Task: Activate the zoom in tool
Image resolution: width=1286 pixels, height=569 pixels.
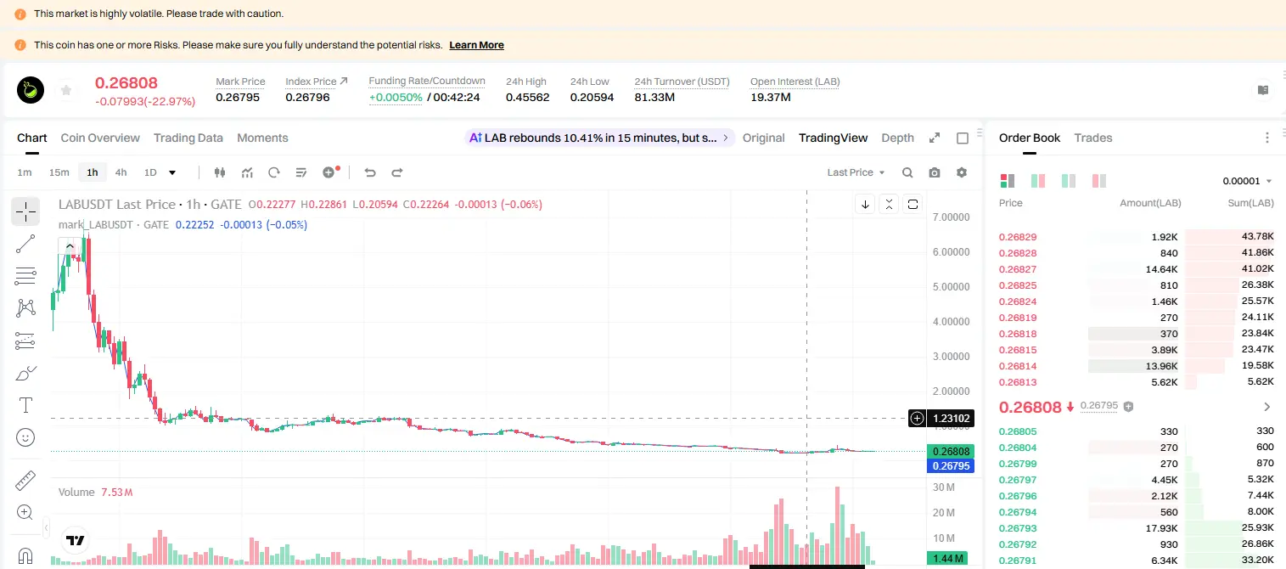Action: (x=25, y=513)
